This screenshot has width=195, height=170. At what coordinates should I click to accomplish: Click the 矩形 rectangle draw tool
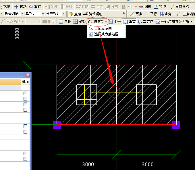coord(49,22)
